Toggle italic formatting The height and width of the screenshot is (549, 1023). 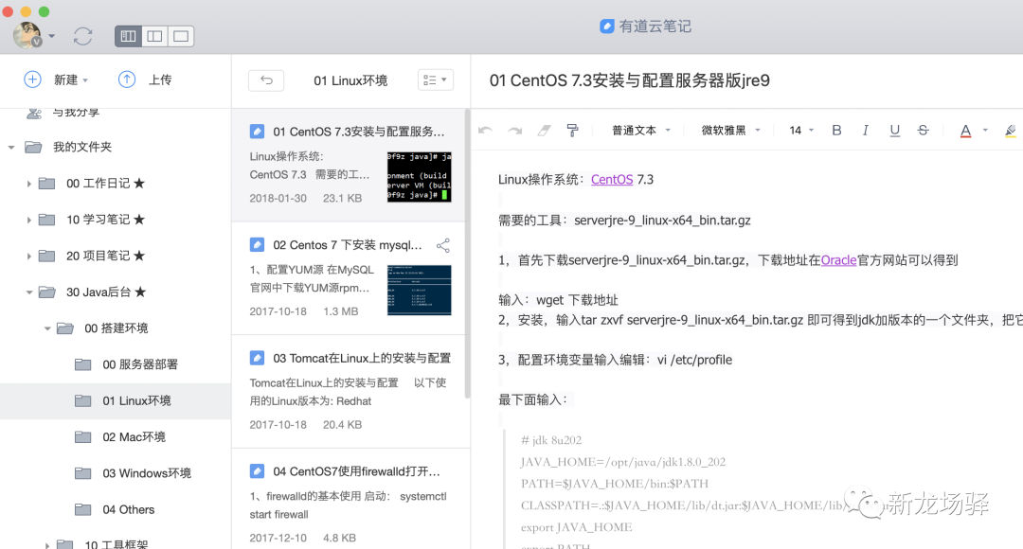865,131
